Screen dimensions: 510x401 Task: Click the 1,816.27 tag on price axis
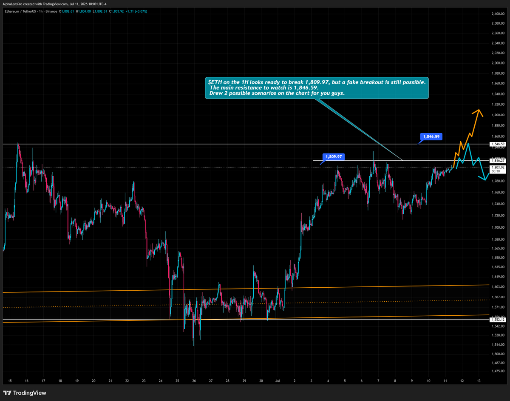click(498, 161)
